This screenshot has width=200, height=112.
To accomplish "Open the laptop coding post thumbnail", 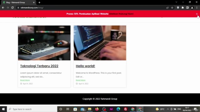I will click(100, 43).
